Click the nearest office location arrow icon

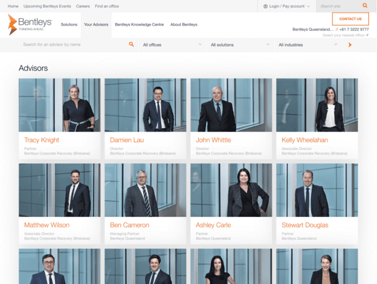tap(367, 35)
